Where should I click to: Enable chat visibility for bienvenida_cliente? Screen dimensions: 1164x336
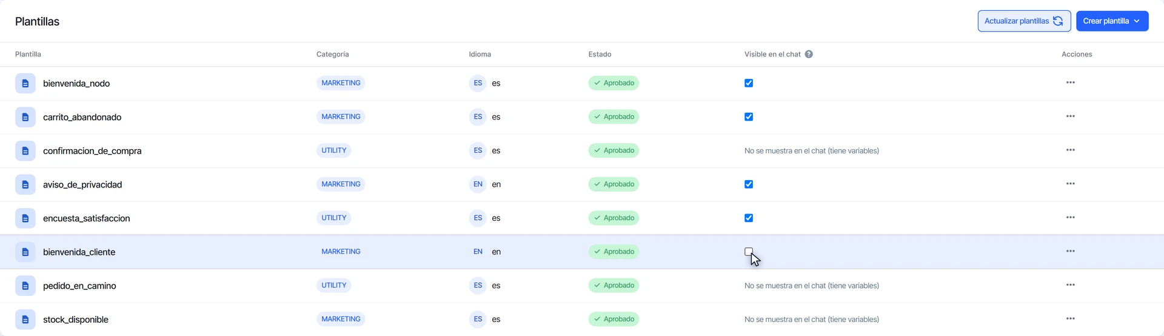[749, 252]
